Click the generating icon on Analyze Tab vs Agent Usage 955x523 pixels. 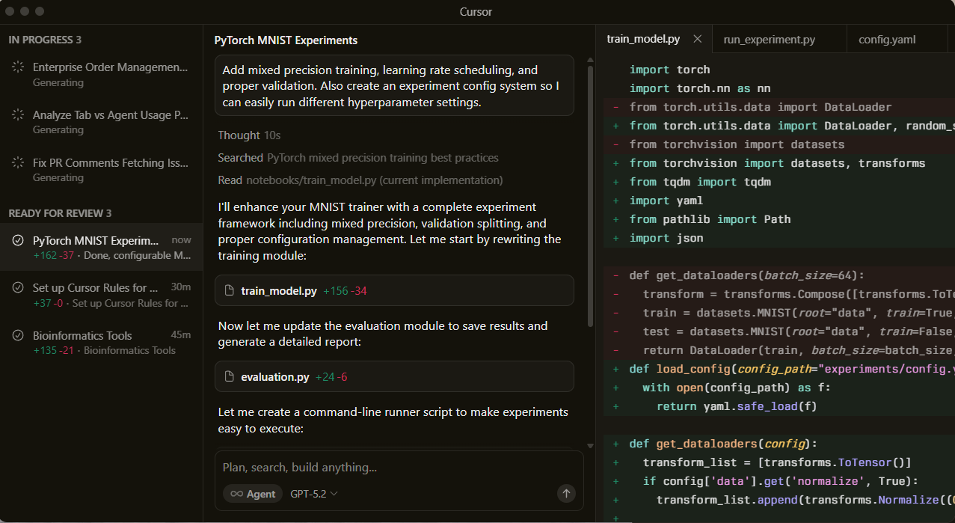point(16,115)
